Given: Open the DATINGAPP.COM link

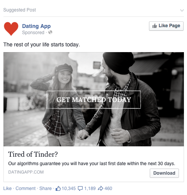Looking at the screenshot, I should click(26, 172).
